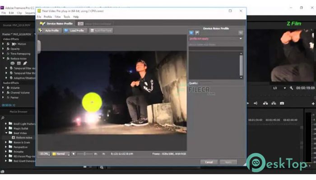Click the grey icon right of profile panel
The width and height of the screenshot is (316, 180).
pos(241,33)
